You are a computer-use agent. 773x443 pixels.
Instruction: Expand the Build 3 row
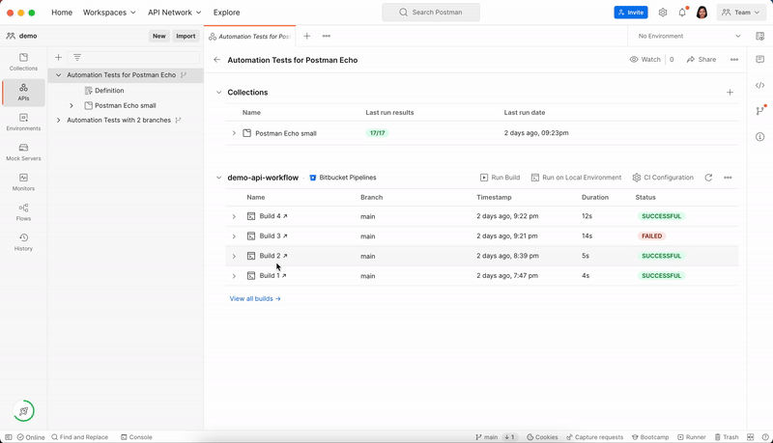click(x=234, y=236)
